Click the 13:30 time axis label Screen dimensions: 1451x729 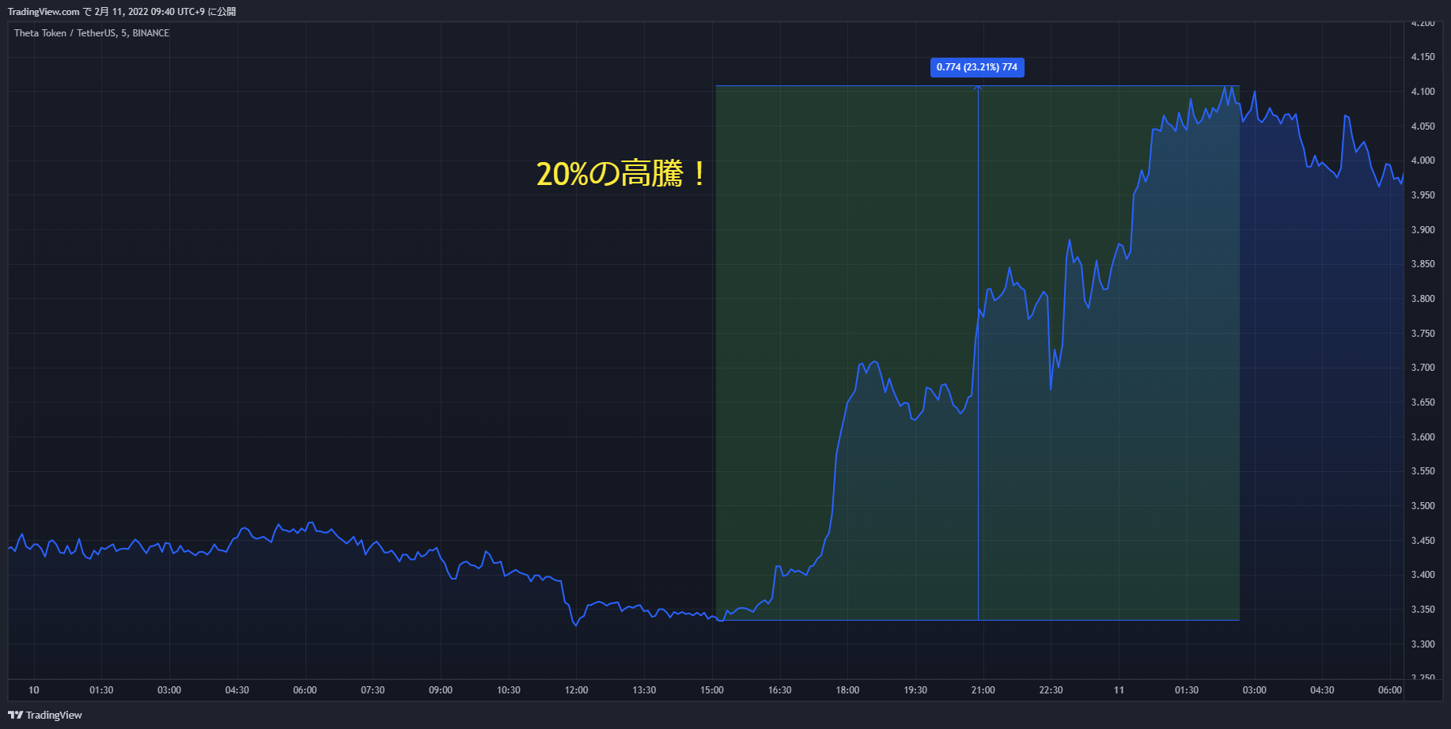pos(644,690)
